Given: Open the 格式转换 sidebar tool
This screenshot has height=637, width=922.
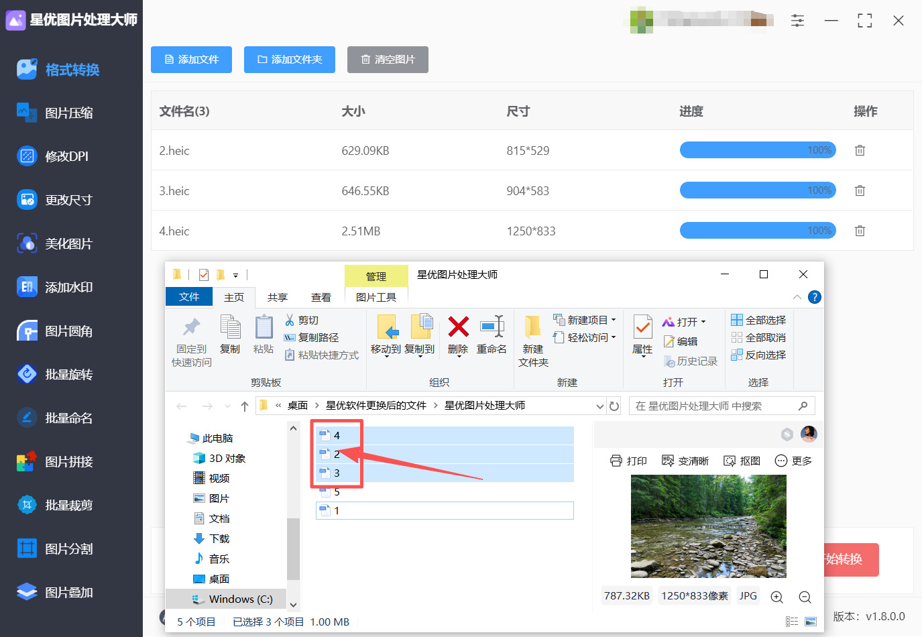Looking at the screenshot, I should pyautogui.click(x=58, y=70).
